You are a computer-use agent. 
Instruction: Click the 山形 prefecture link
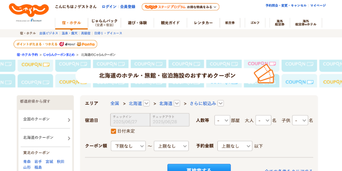27,167
